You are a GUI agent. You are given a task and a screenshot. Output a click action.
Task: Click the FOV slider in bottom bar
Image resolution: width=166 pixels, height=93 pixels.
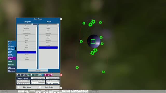click(x=55, y=91)
